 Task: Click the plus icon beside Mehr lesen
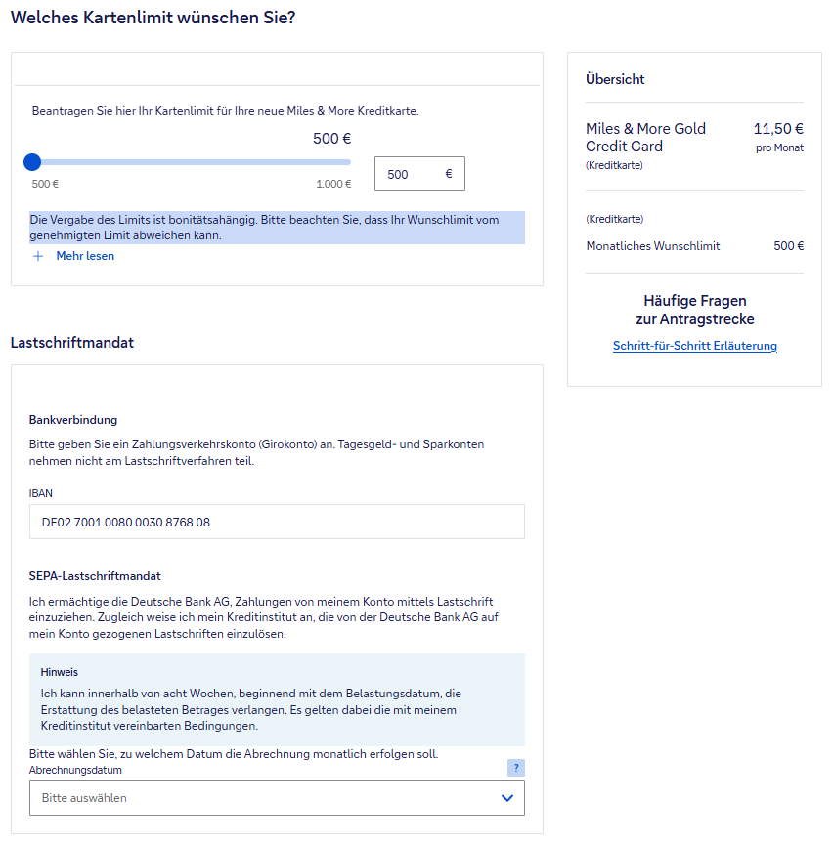pos(38,256)
